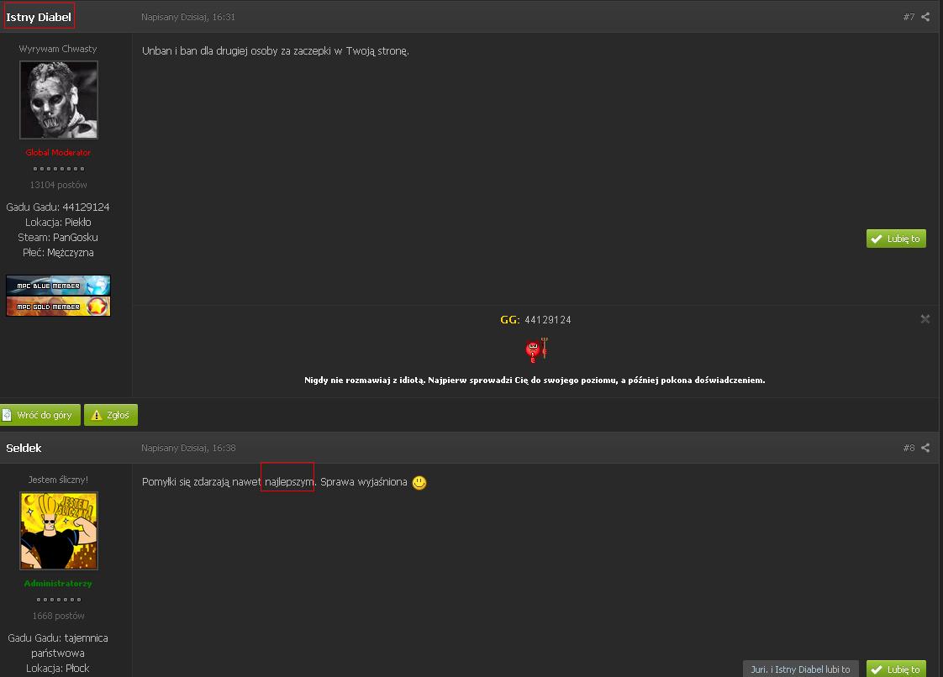The width and height of the screenshot is (943, 677).
Task: Click 'Juri. i Istny Diabel lubi to' likes list
Action: pyautogui.click(x=800, y=669)
